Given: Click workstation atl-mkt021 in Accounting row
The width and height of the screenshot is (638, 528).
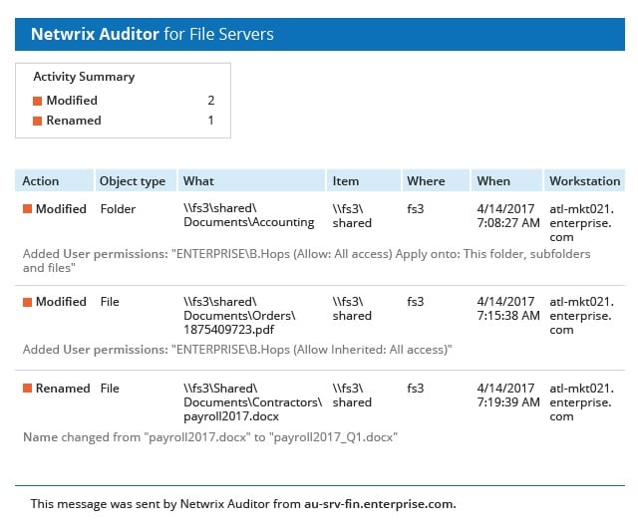Looking at the screenshot, I should pos(581,223).
